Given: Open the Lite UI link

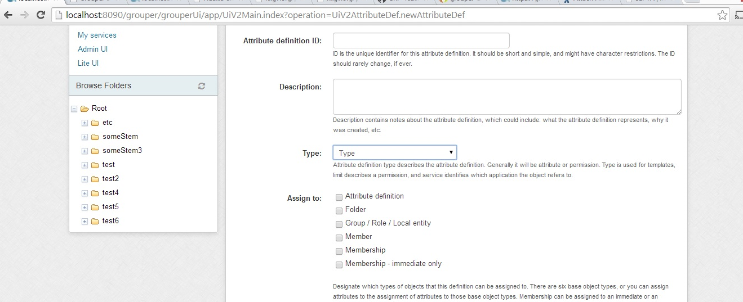Looking at the screenshot, I should point(88,63).
